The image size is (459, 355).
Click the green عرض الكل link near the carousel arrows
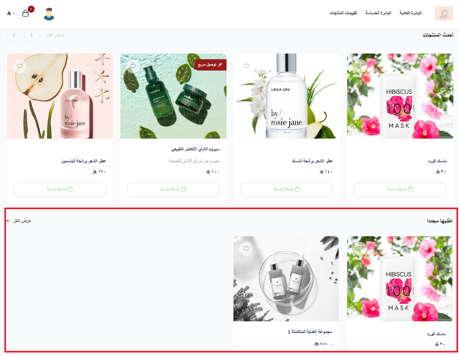[56, 35]
